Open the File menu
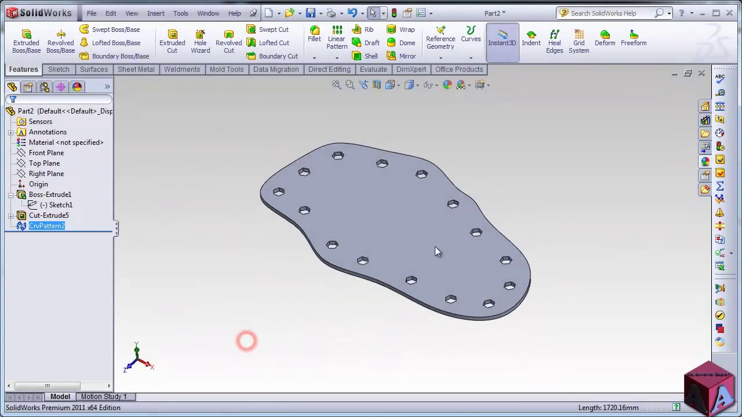The height and width of the screenshot is (417, 742). [92, 13]
